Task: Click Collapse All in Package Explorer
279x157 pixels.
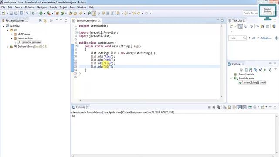Action: tap(40, 20)
